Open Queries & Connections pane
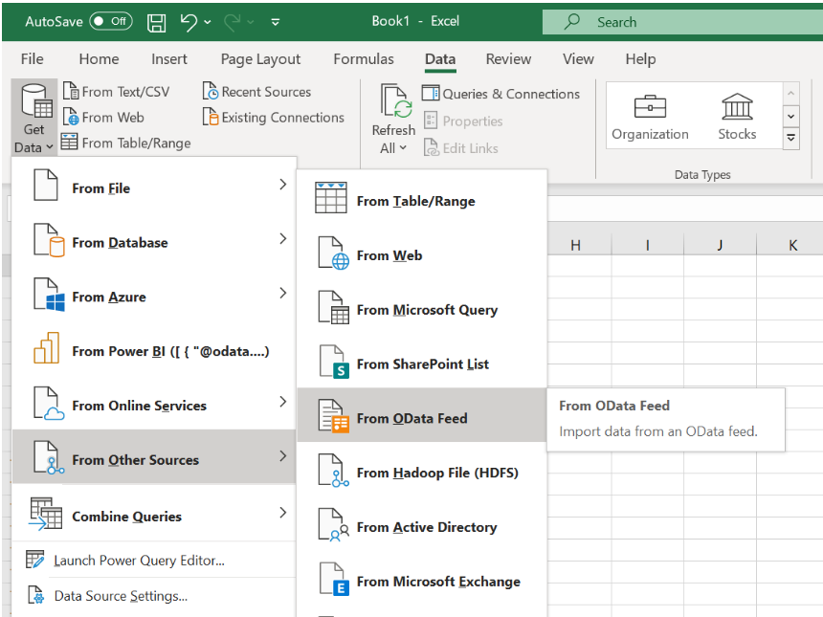Screen dimensions: 823x617 pyautogui.click(x=500, y=94)
